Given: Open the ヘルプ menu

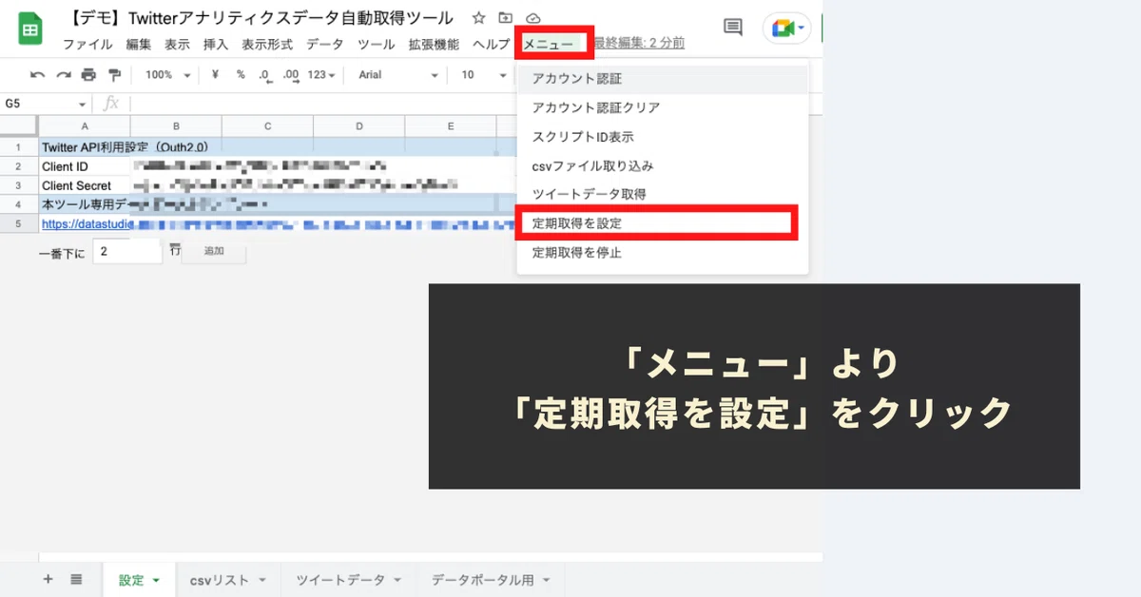Looking at the screenshot, I should (492, 44).
